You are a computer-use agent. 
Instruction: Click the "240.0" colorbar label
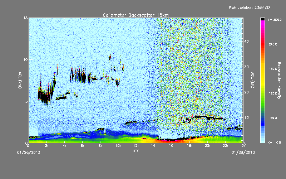point(273,44)
